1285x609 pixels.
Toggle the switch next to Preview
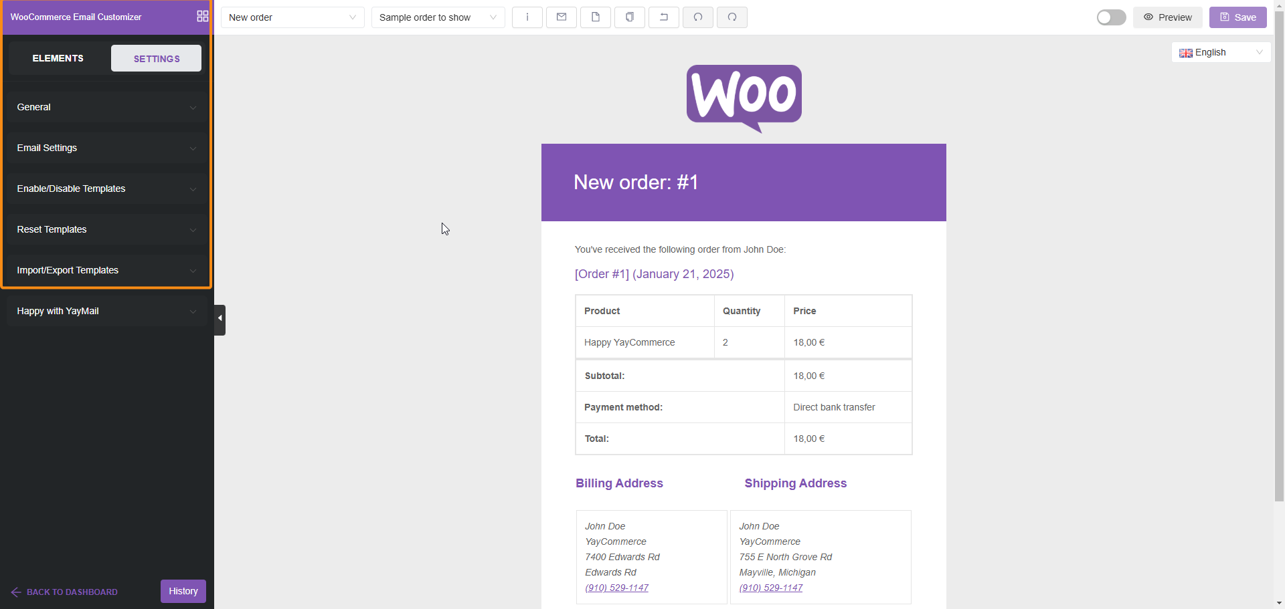pos(1111,17)
